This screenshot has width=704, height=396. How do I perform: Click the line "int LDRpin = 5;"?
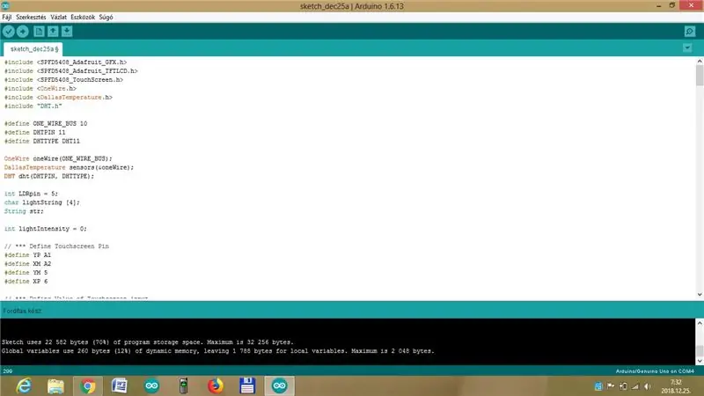31,194
